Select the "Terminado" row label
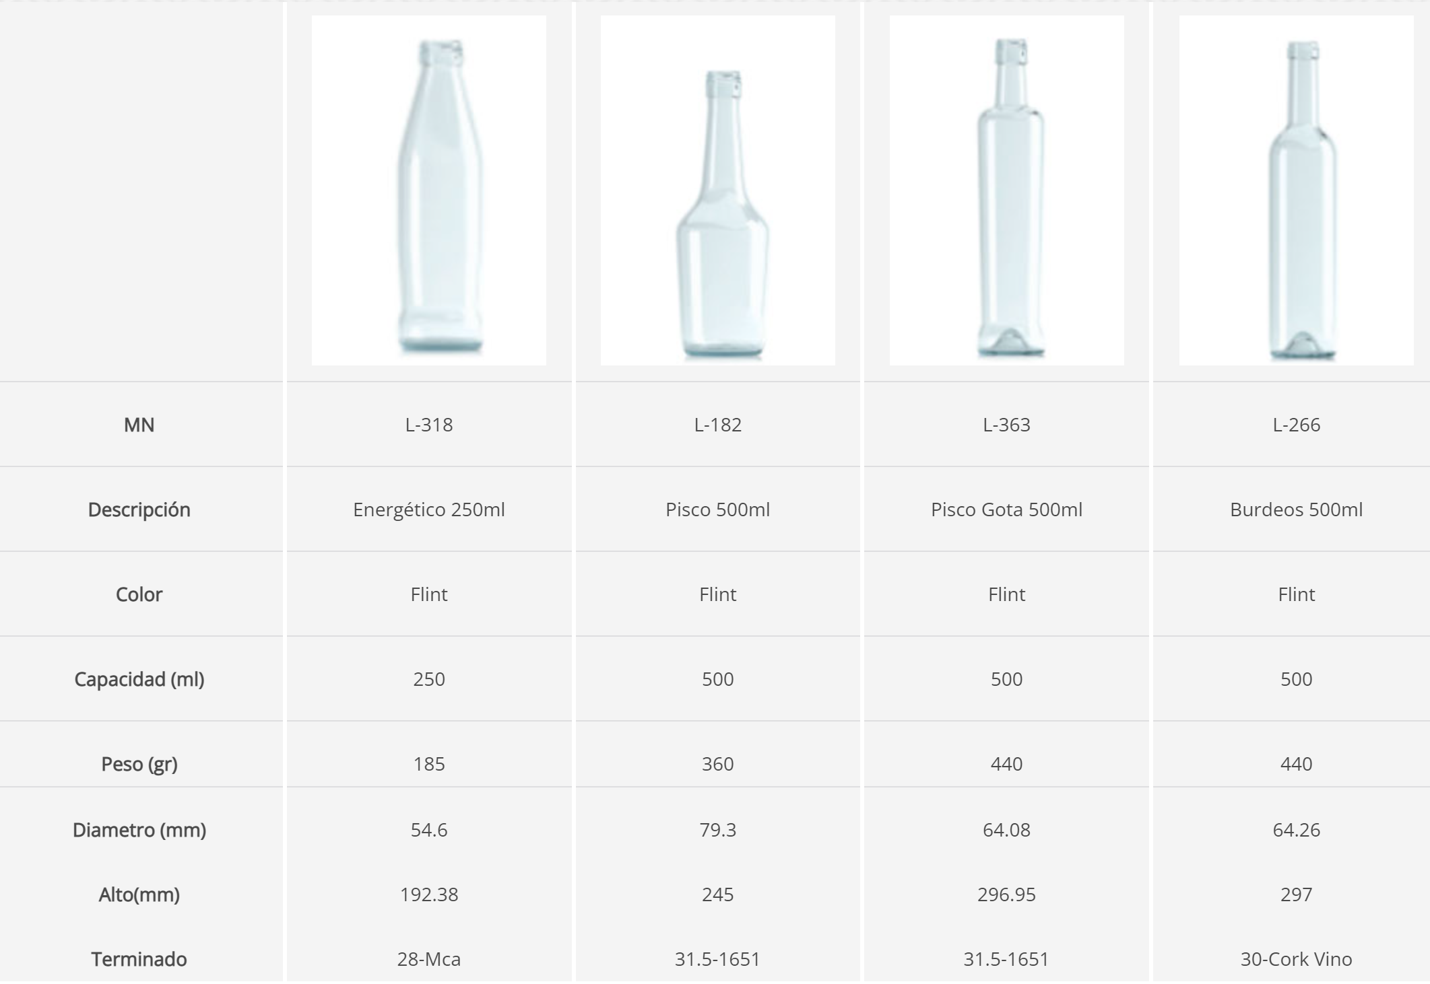The image size is (1430, 984). [139, 959]
